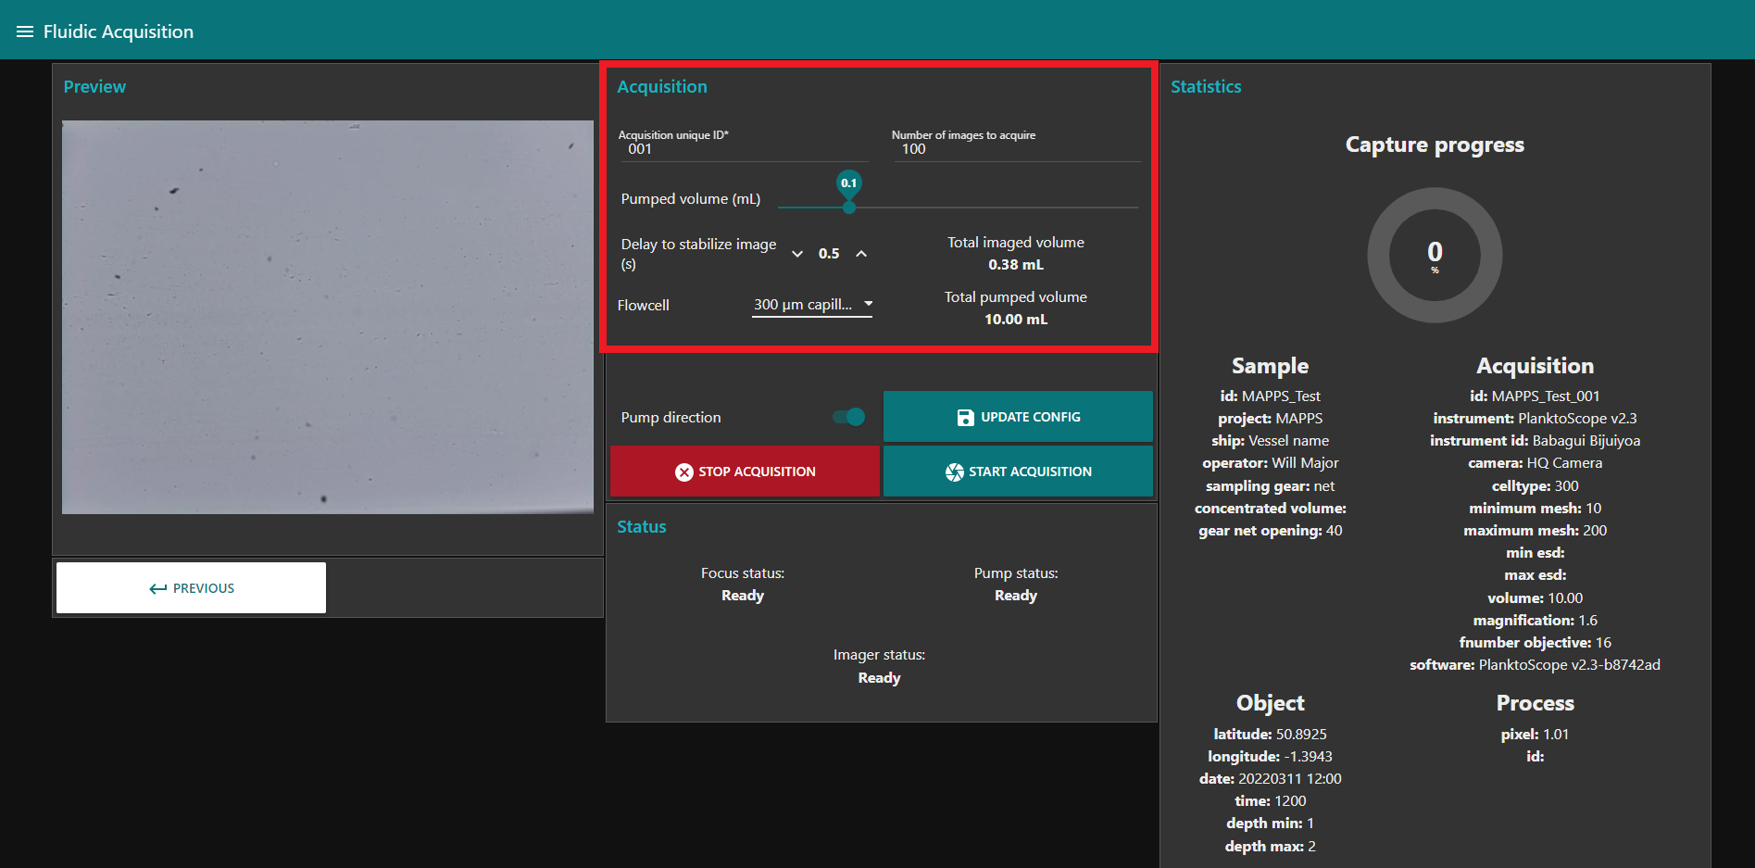This screenshot has width=1755, height=868.
Task: Click the save icon on Update Config
Action: [x=965, y=418]
